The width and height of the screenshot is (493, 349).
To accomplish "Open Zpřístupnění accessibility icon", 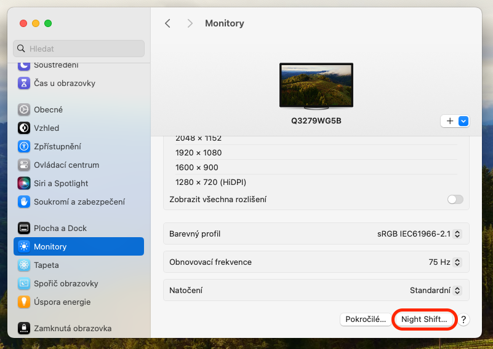I will (24, 146).
